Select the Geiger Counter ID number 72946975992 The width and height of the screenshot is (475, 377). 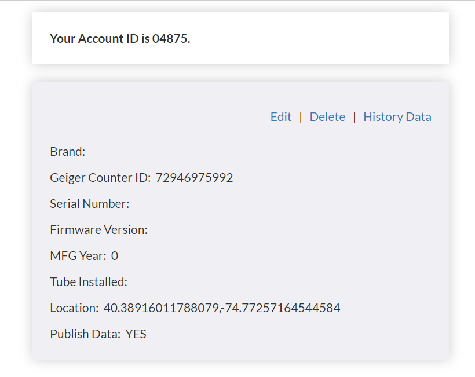(194, 178)
